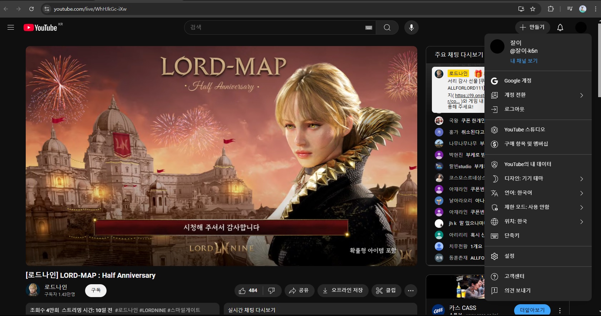Open 고객센터 help item

(538, 276)
